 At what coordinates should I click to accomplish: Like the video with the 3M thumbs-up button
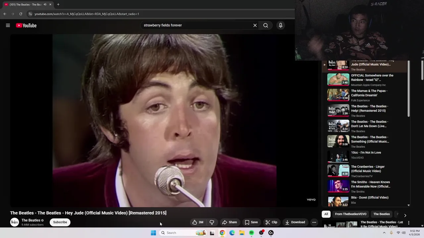coord(198,222)
